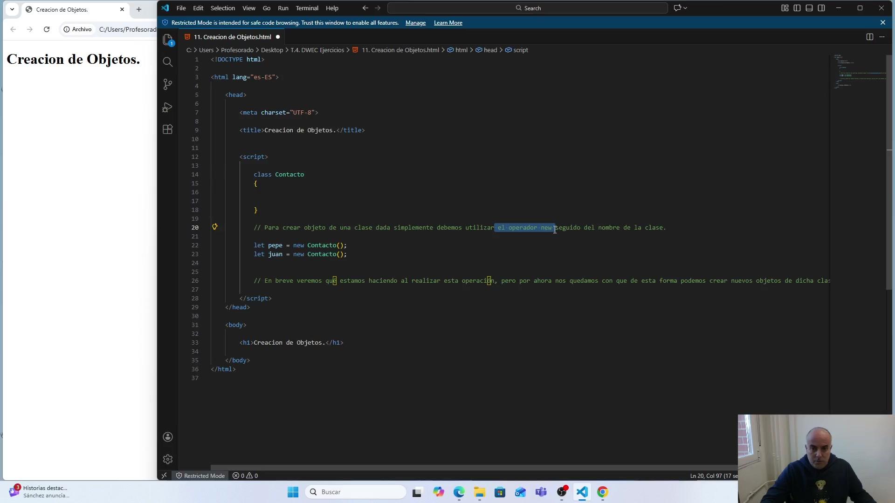Open the Windows Start menu

pos(293,492)
